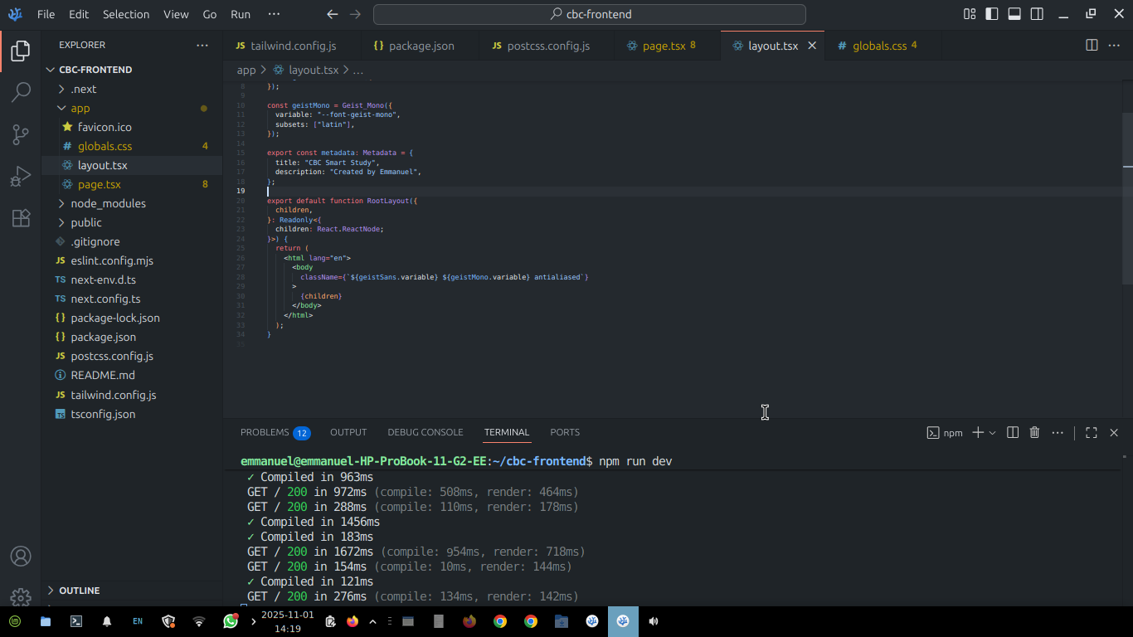
Task: Expand the node_modules folder
Action: coord(108,203)
